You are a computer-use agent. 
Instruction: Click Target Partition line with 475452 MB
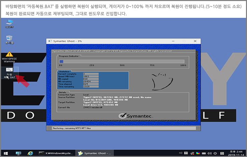(x=100, y=102)
